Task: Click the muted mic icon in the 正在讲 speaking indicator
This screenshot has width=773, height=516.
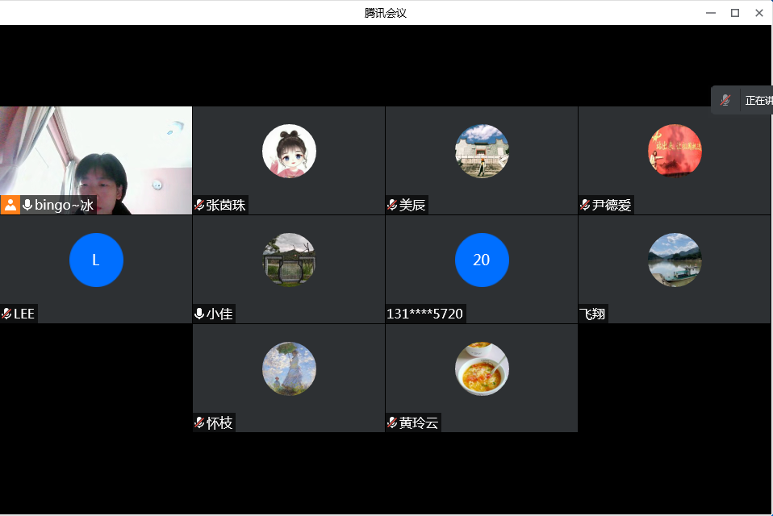Action: tap(725, 100)
